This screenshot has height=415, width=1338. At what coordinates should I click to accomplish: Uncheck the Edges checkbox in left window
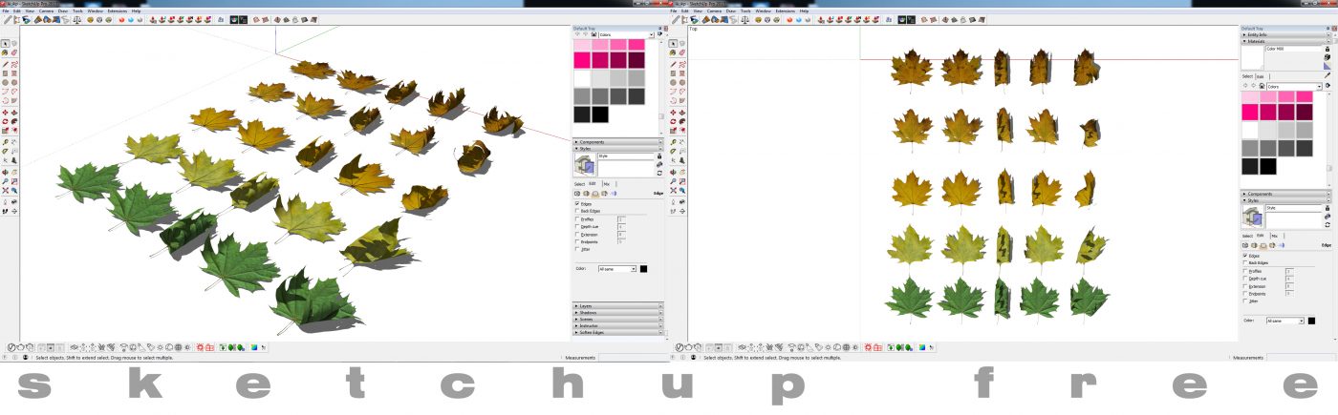[x=576, y=203]
